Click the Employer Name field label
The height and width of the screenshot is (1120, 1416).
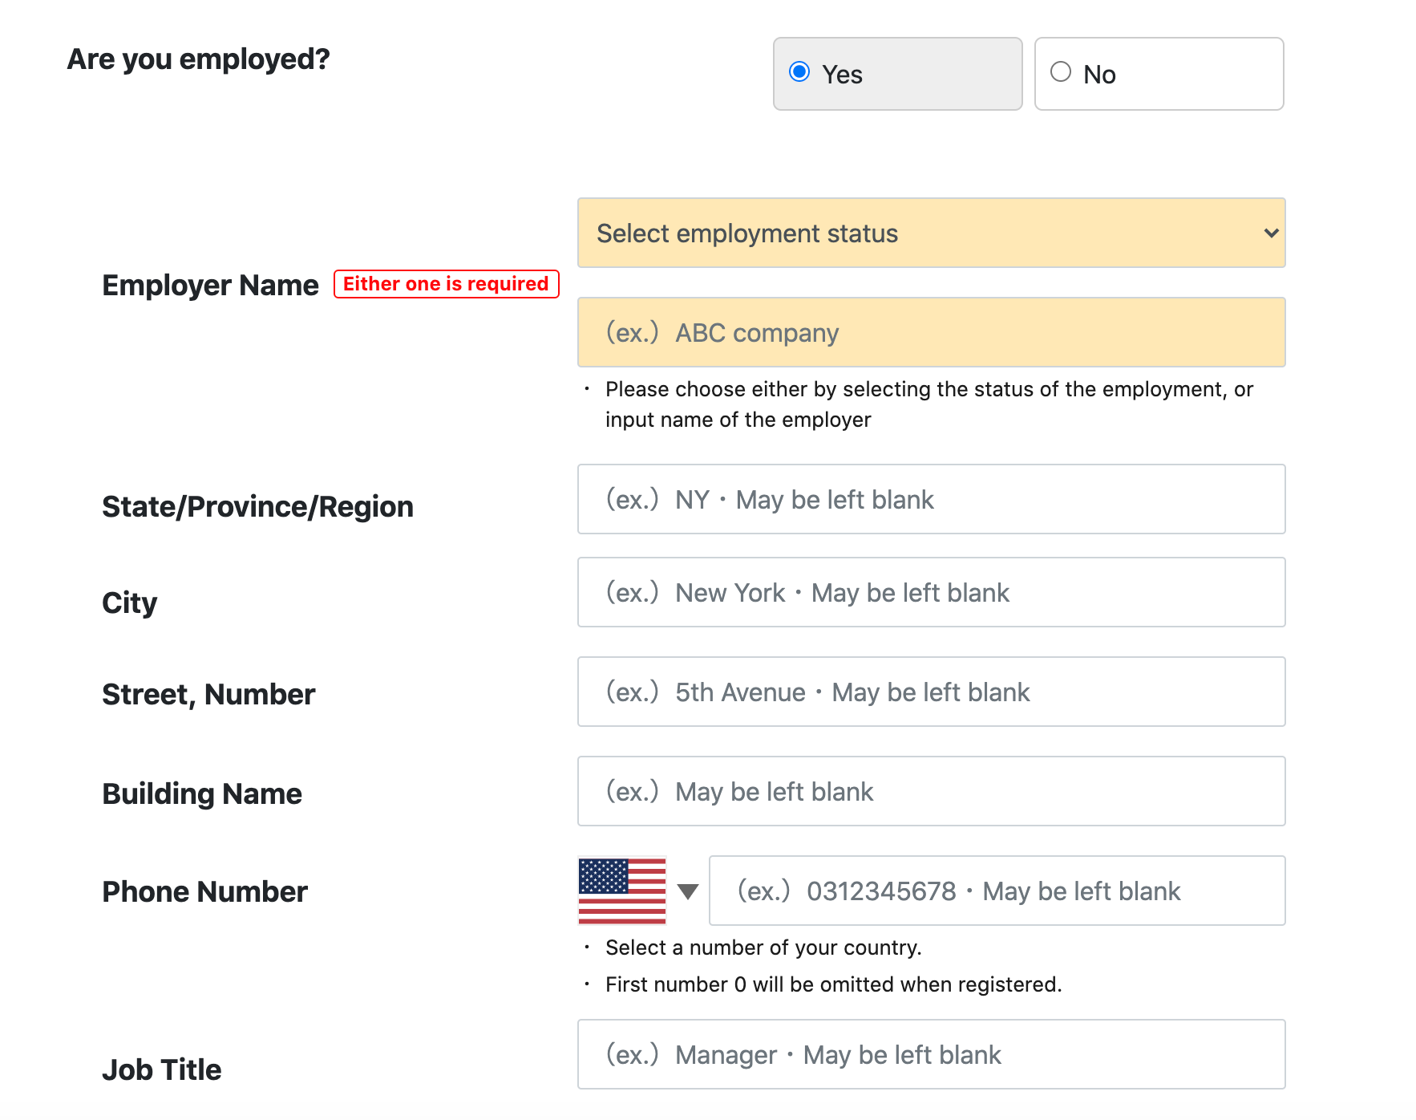click(x=210, y=286)
